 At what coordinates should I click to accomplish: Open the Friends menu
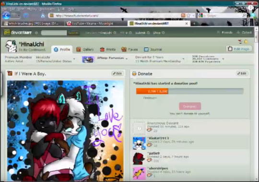point(225,33)
